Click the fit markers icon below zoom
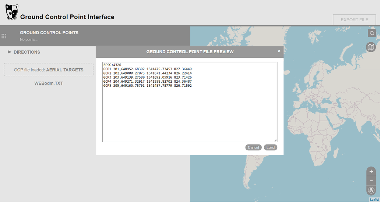381x204 pixels. tap(371, 190)
